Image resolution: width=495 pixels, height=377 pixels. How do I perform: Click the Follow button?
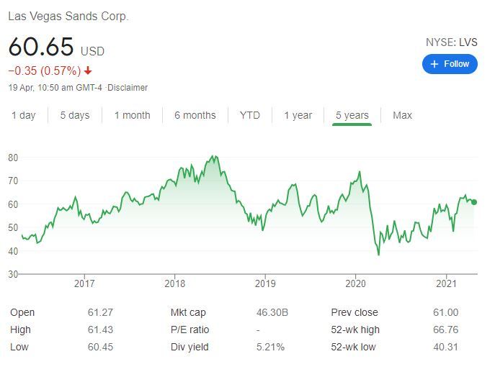click(450, 64)
